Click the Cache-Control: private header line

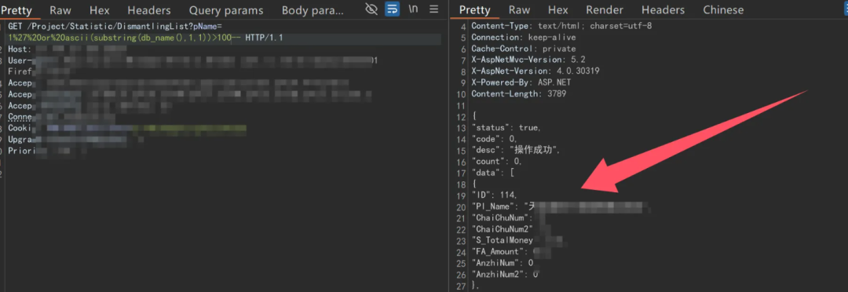(524, 49)
